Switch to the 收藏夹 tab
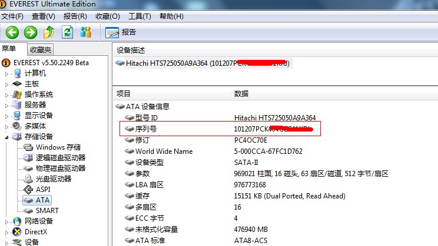Screen dimensions: 438x246 pos(41,50)
